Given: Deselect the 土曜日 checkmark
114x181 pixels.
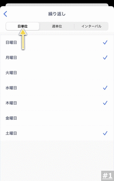Looking at the screenshot, I should tap(105, 133).
